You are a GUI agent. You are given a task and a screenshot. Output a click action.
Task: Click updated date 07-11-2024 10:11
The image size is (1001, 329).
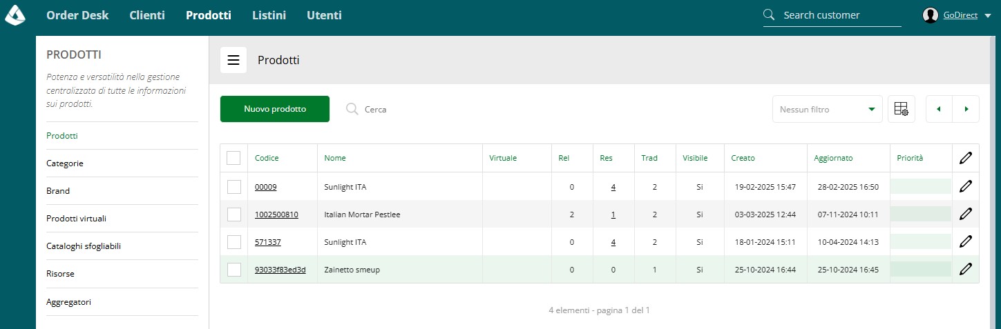(x=848, y=215)
